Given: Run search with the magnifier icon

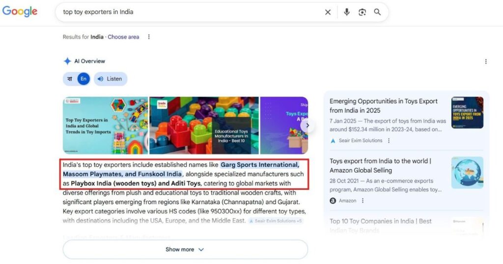Looking at the screenshot, I should (x=377, y=12).
